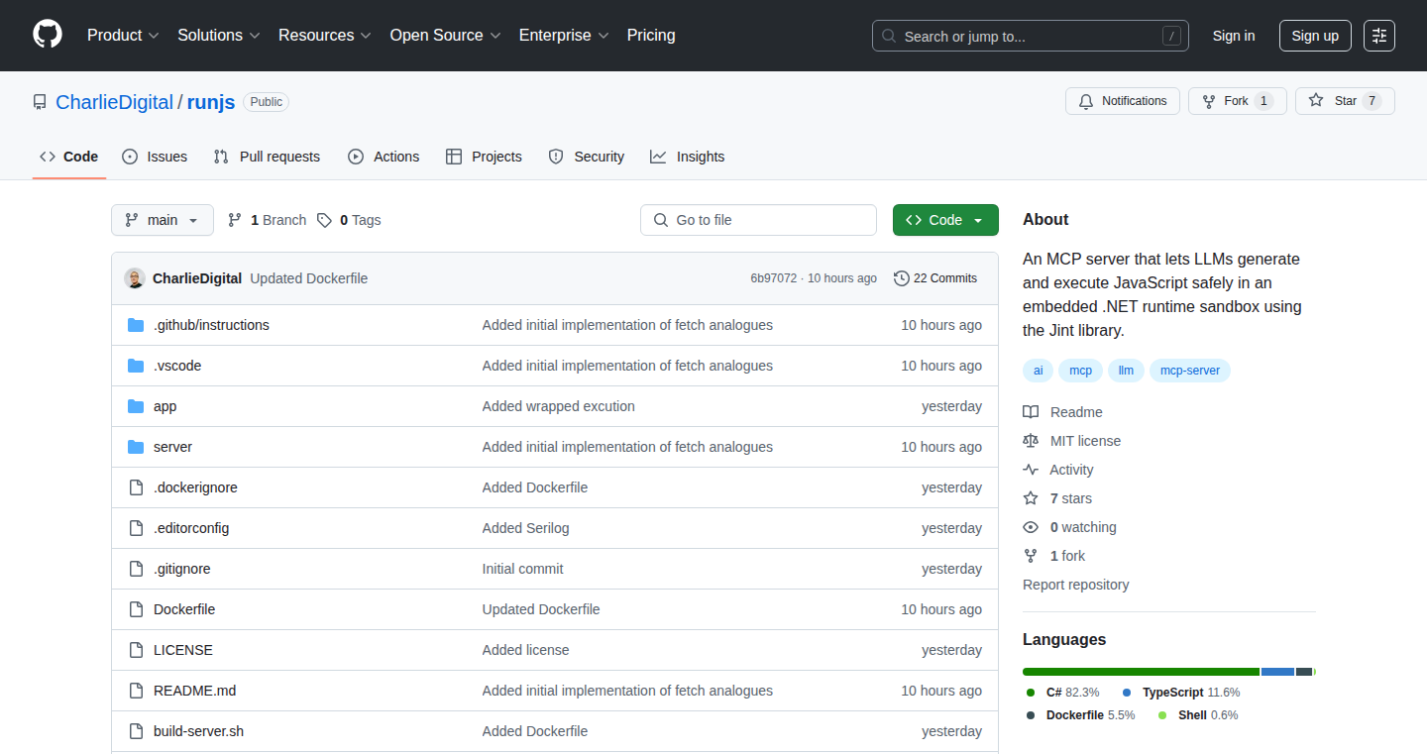Open the GitHub home logo

click(48, 35)
